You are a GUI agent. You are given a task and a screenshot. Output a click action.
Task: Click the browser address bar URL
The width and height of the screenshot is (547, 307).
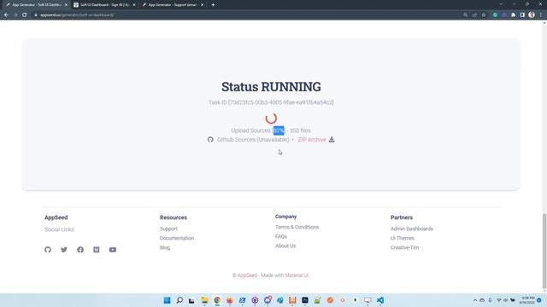pos(77,15)
